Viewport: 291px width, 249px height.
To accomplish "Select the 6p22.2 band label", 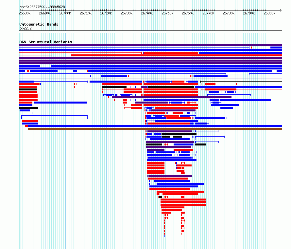I will pyautogui.click(x=26, y=28).
